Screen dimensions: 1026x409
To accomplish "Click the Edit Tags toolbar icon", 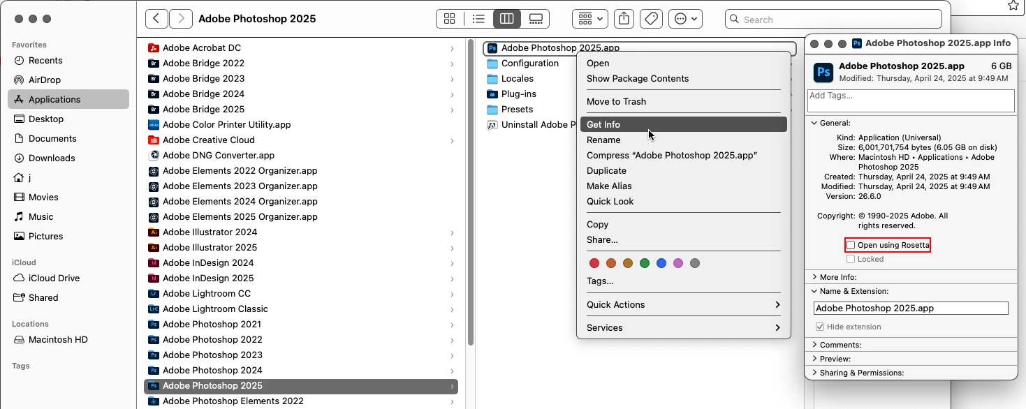I will click(651, 19).
